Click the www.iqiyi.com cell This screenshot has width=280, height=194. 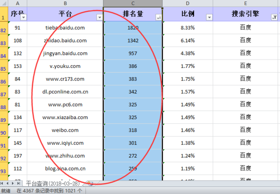65,143
